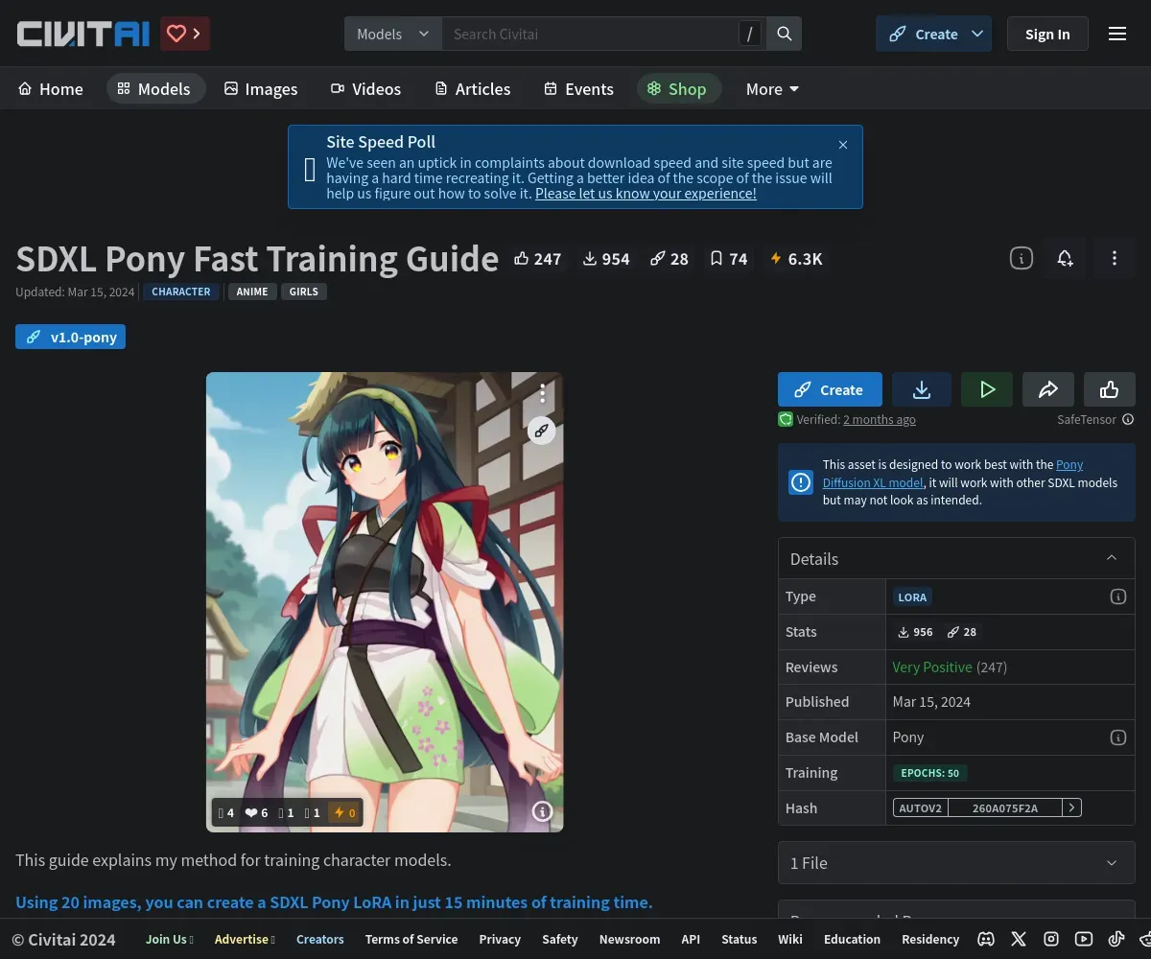Click the '2 months ago' verified link
The image size is (1151, 959).
point(880,419)
